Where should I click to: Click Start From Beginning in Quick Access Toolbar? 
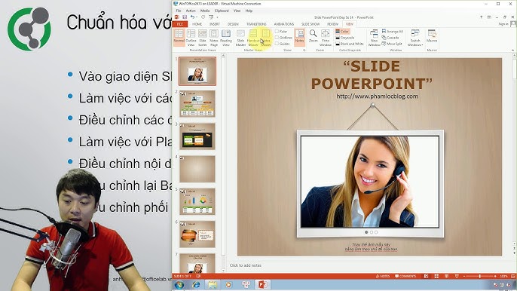(x=211, y=17)
